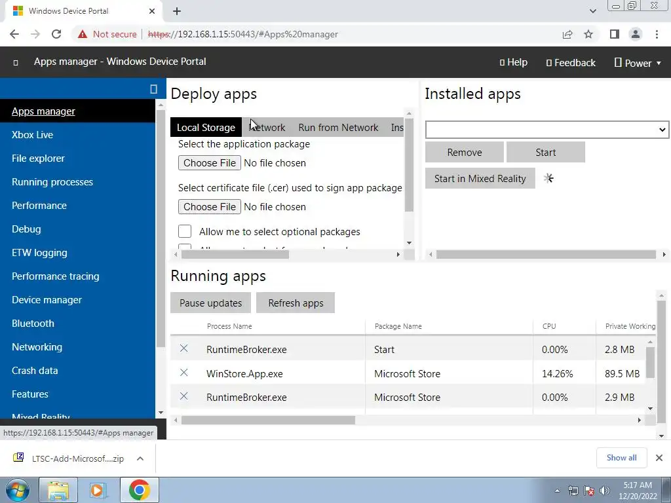Reload the page with the refresh icon
Viewport: 671px width, 503px height.
(x=56, y=34)
